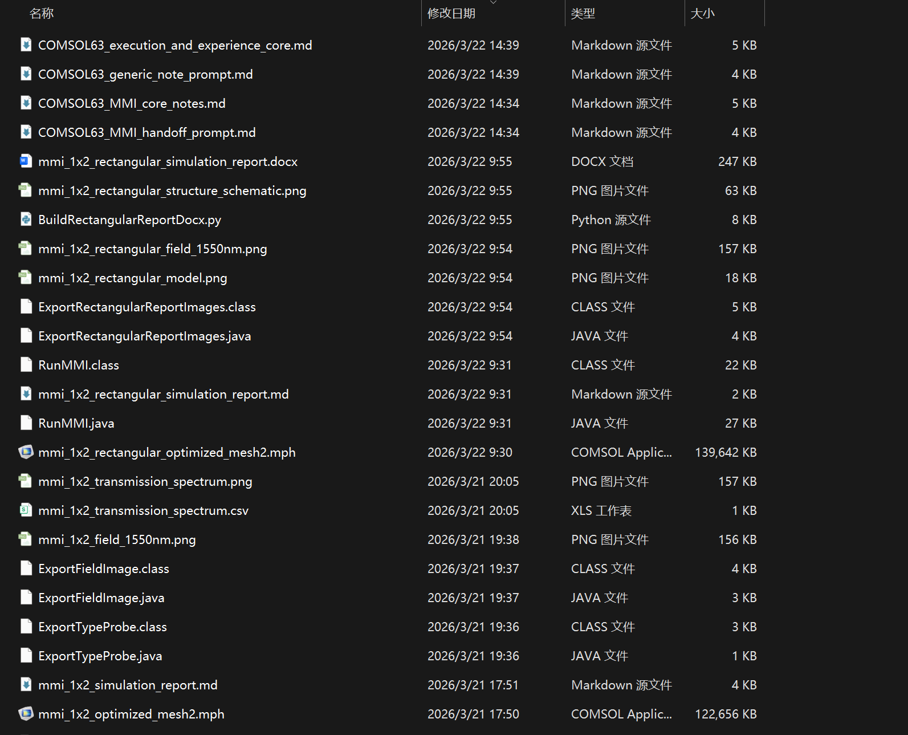
Task: Click the Python icon of BuildRectangularReportDocx.py
Action: click(26, 219)
